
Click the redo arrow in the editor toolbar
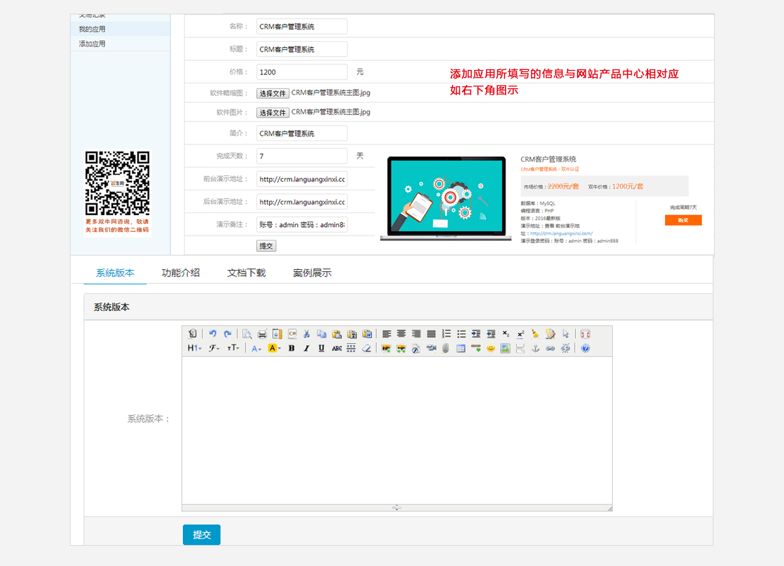[227, 333]
